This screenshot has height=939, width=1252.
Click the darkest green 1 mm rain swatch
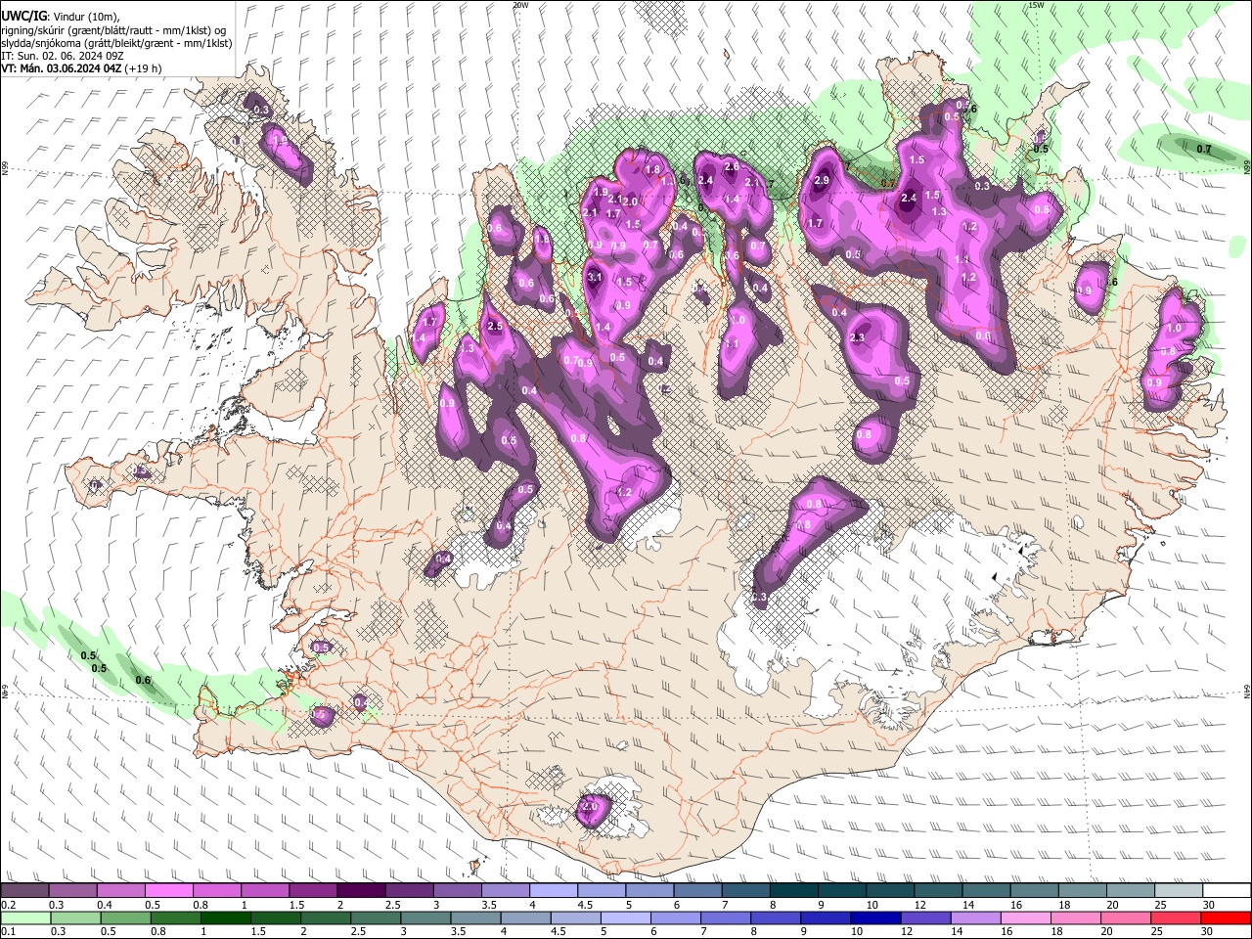click(224, 917)
